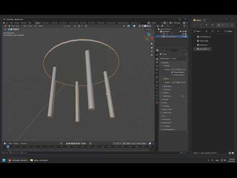Image resolution: width=237 pixels, height=178 pixels.
Task: Click the Zoom viewport navigation icon
Action: click(x=152, y=44)
